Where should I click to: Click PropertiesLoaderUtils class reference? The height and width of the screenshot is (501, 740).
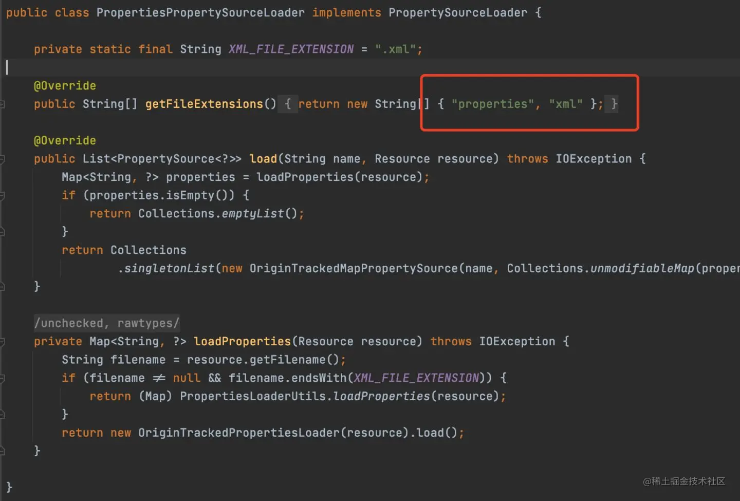[253, 396]
